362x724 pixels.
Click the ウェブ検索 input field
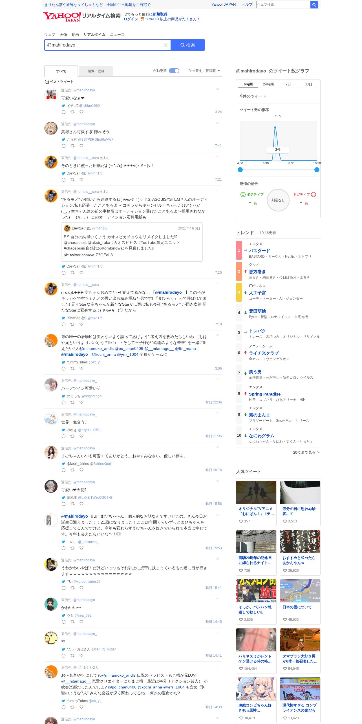click(x=283, y=5)
